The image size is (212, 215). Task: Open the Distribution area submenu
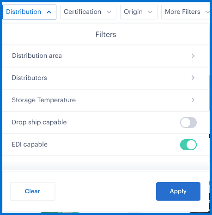(x=106, y=56)
